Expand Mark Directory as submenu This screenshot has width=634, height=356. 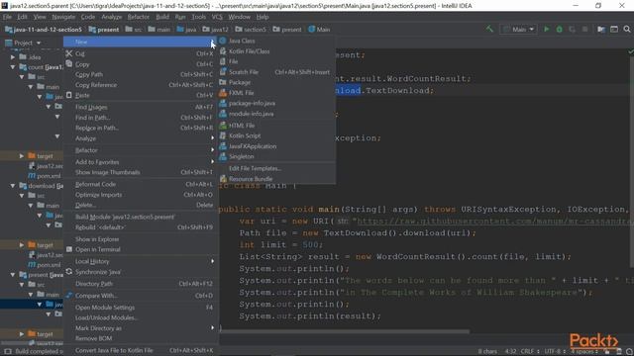tap(141, 328)
